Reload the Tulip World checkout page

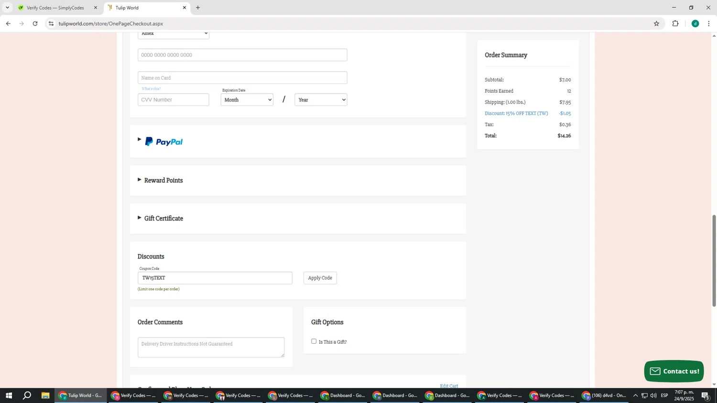point(35,23)
